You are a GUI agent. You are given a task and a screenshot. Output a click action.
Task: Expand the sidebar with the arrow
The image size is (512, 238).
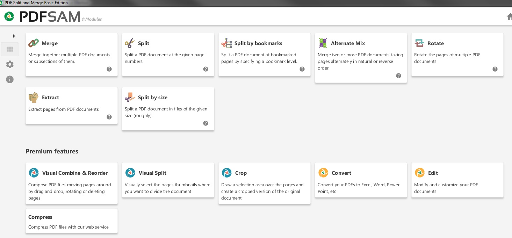point(14,36)
